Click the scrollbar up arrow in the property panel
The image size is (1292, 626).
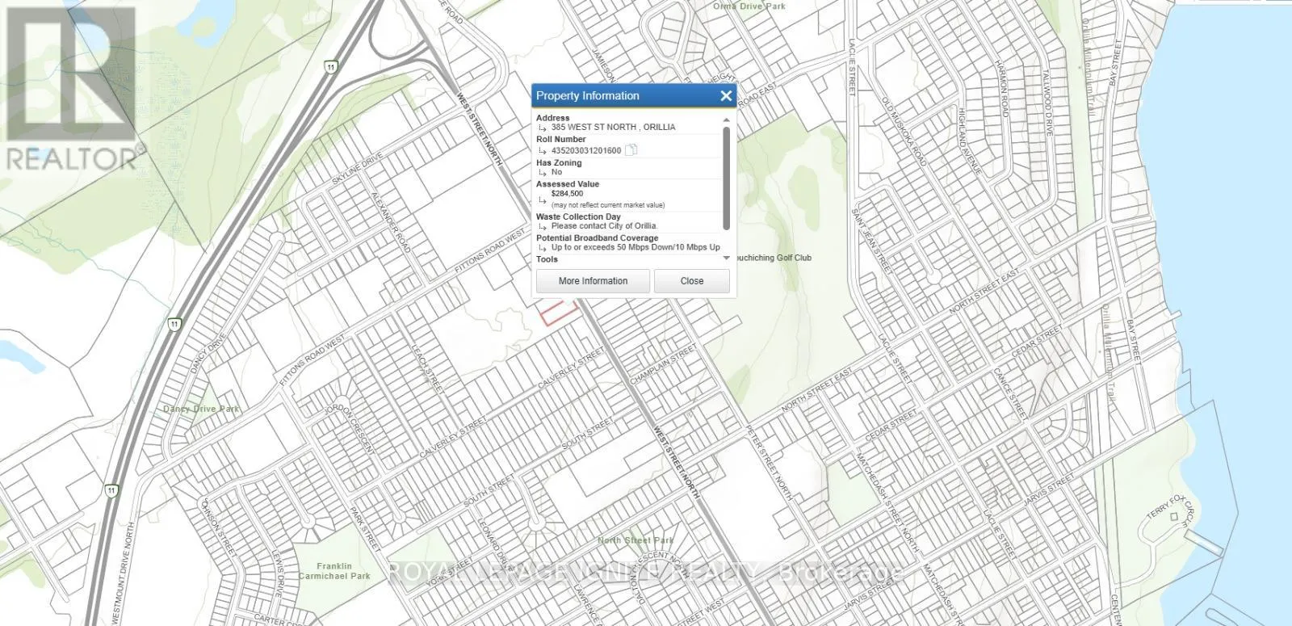[x=727, y=120]
